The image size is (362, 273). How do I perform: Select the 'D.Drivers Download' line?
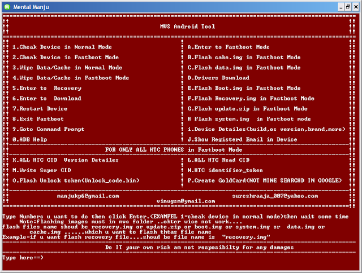click(218, 78)
